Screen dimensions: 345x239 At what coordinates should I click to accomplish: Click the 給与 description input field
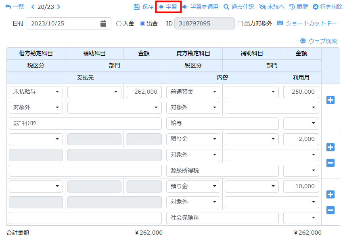tap(222, 124)
